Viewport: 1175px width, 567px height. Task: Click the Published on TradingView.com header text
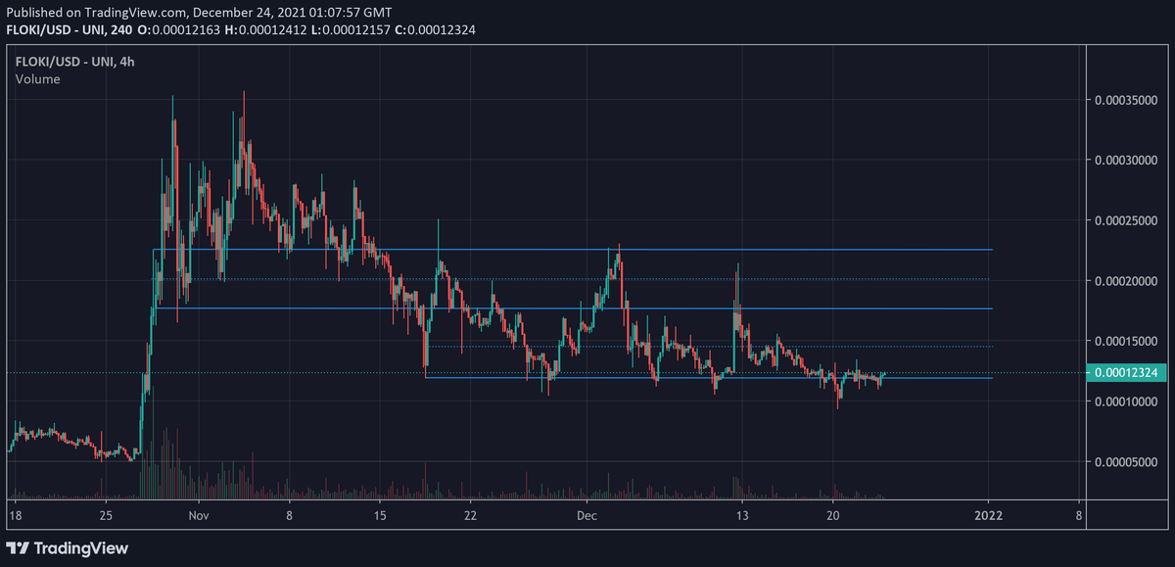tap(200, 13)
